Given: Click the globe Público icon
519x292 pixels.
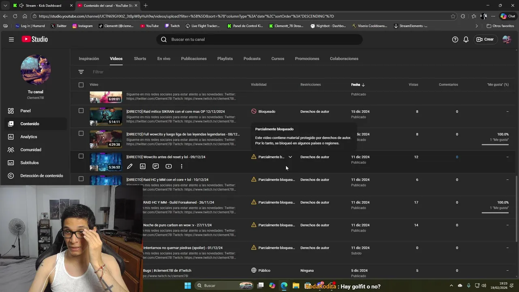Looking at the screenshot, I should point(254,270).
